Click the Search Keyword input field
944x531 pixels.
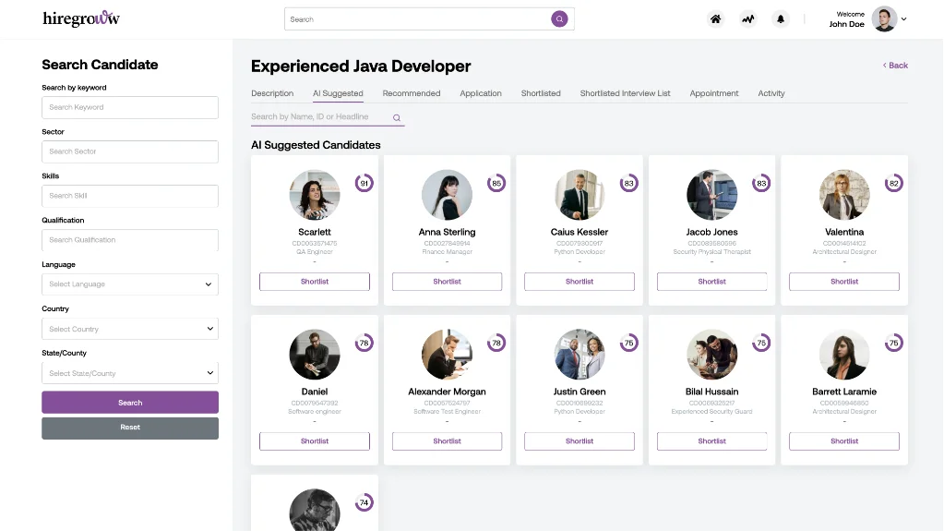coord(130,107)
